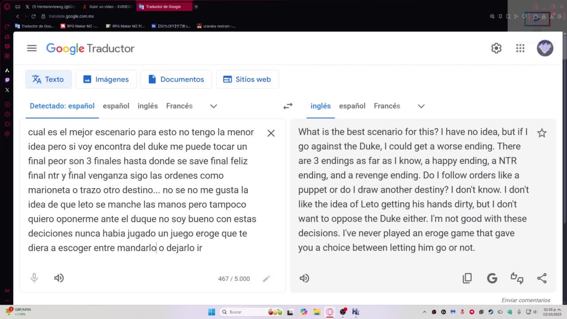Search translation on Google via G icon
This screenshot has width=567, height=319.
(492, 278)
